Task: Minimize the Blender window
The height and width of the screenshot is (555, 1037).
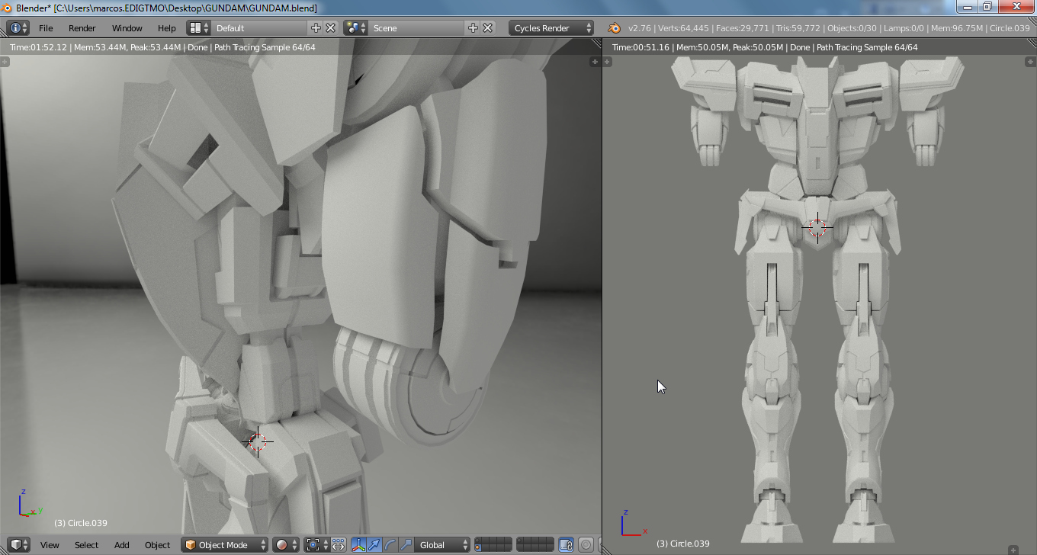Action: 968,7
